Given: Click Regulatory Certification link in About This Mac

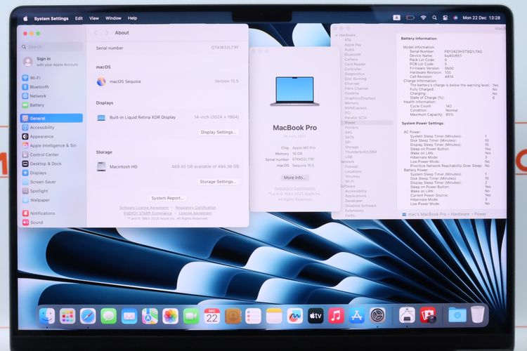Looking at the screenshot, I should pos(294,188).
